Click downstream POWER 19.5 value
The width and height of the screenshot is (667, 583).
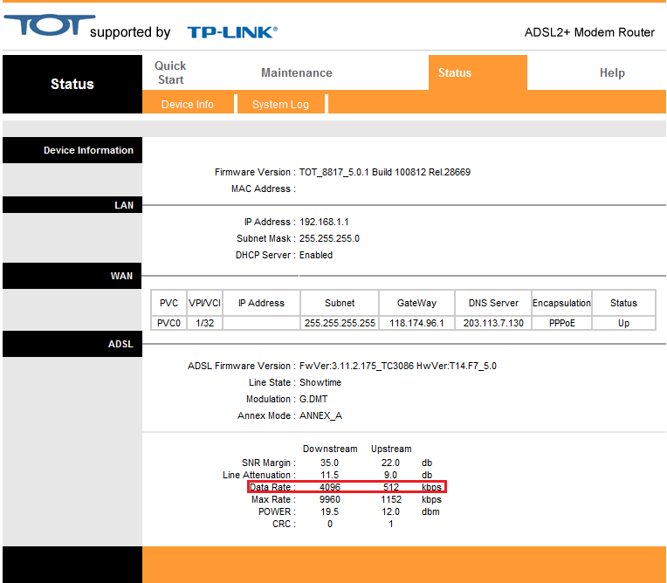click(329, 512)
